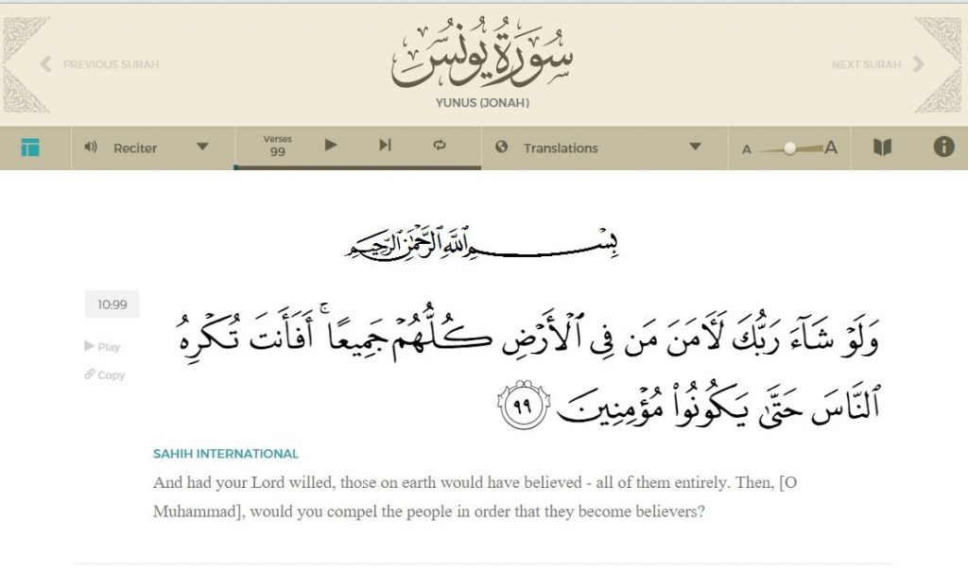The height and width of the screenshot is (573, 968).
Task: Expand the Reciter dropdown arrow
Action: tap(202, 147)
